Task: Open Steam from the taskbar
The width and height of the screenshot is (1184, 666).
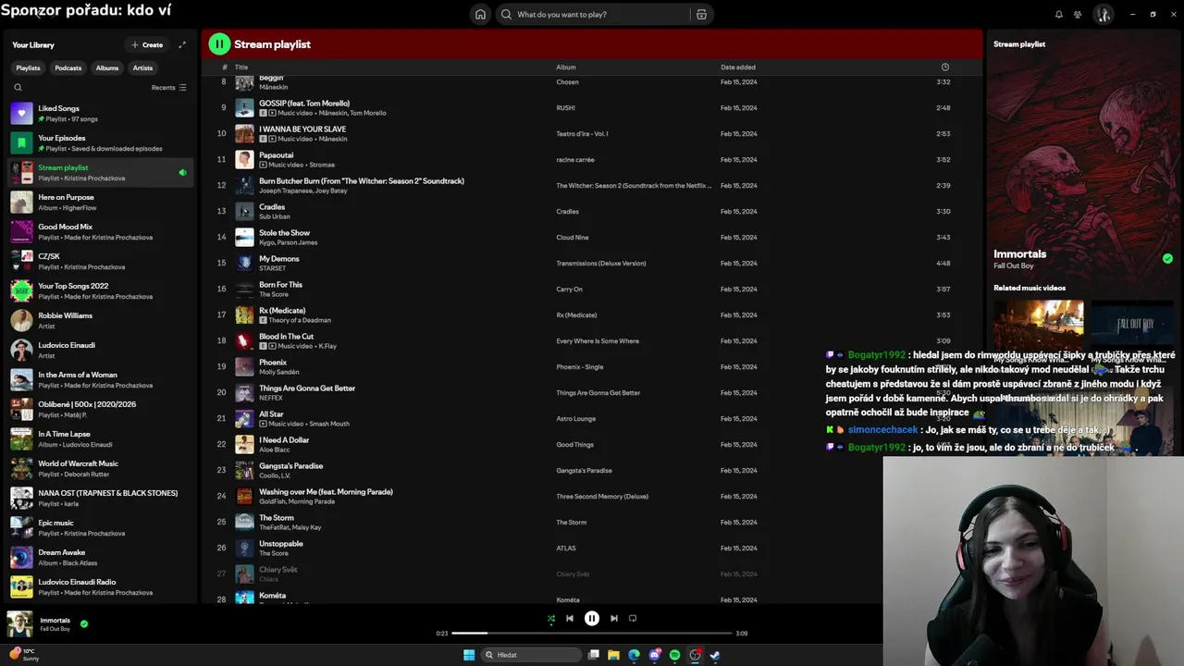Action: (715, 655)
